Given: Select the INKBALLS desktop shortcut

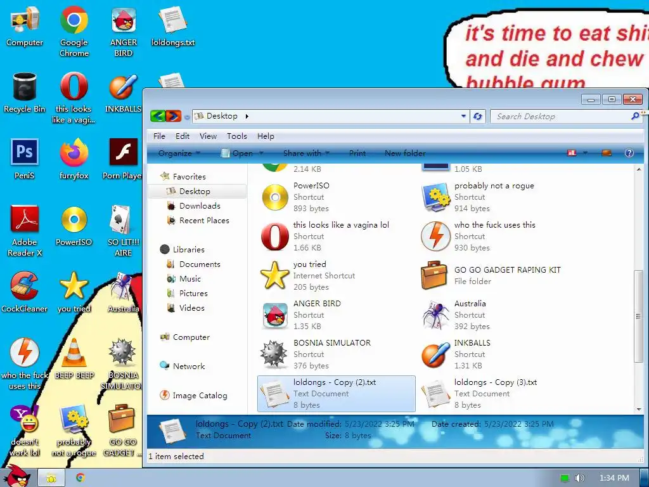Looking at the screenshot, I should click(x=124, y=93).
